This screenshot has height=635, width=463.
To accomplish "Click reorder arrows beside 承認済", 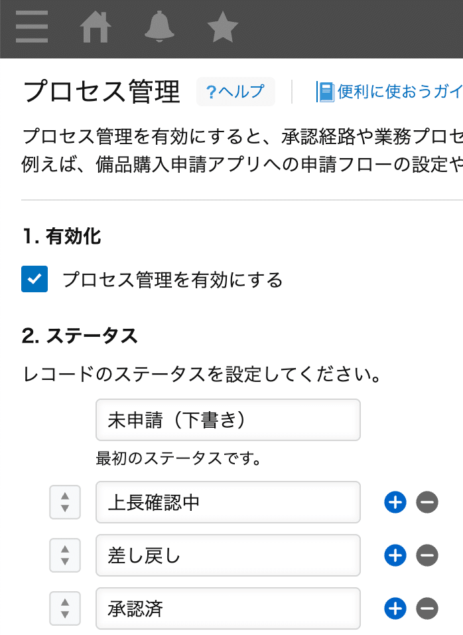I will tap(65, 608).
